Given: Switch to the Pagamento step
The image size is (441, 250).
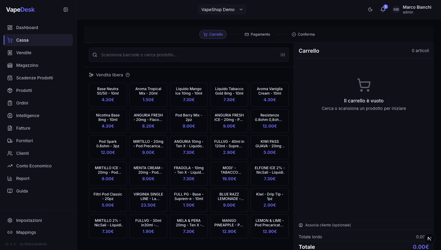Looking at the screenshot, I should tap(257, 34).
